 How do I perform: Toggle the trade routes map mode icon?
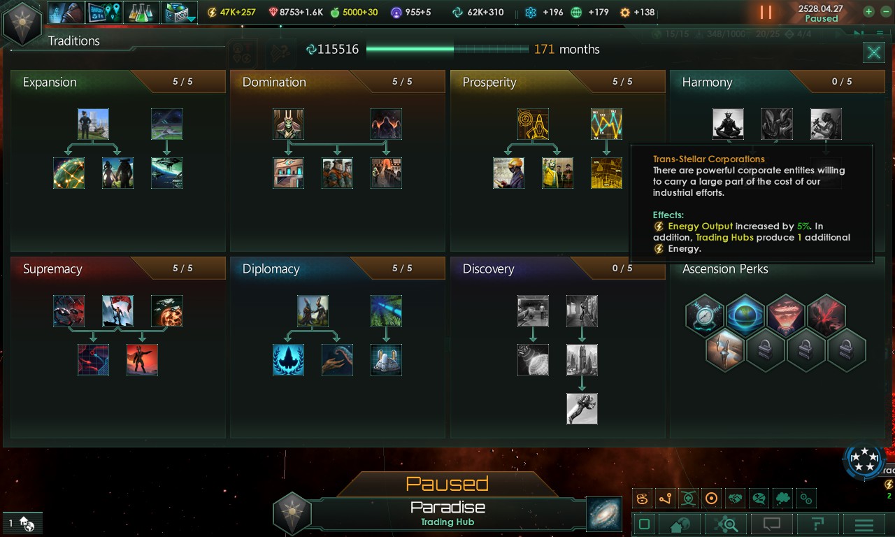coord(665,499)
